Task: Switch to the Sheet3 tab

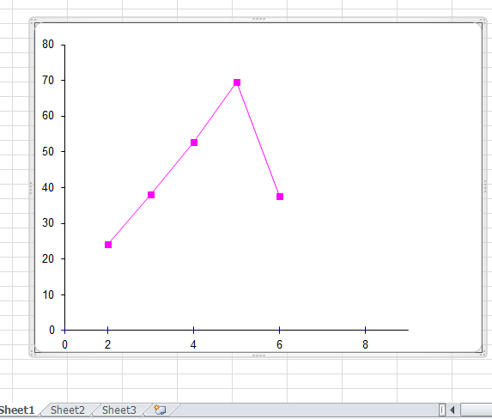Action: click(x=119, y=410)
